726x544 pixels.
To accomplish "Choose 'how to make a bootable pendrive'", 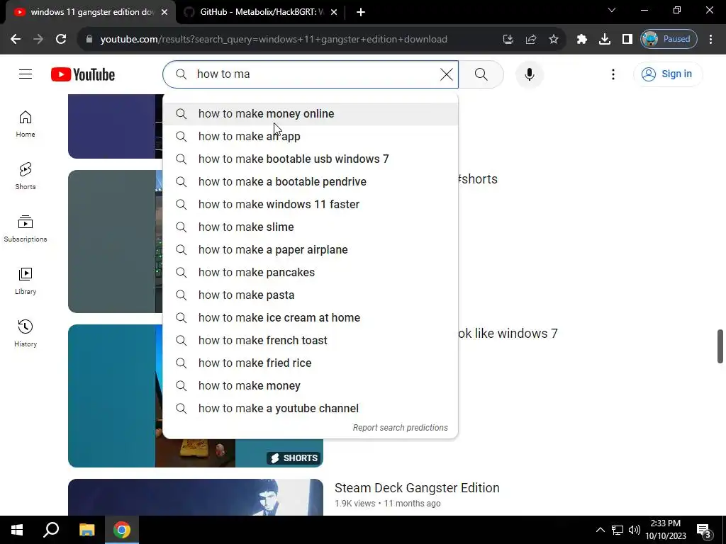I will [311, 182].
